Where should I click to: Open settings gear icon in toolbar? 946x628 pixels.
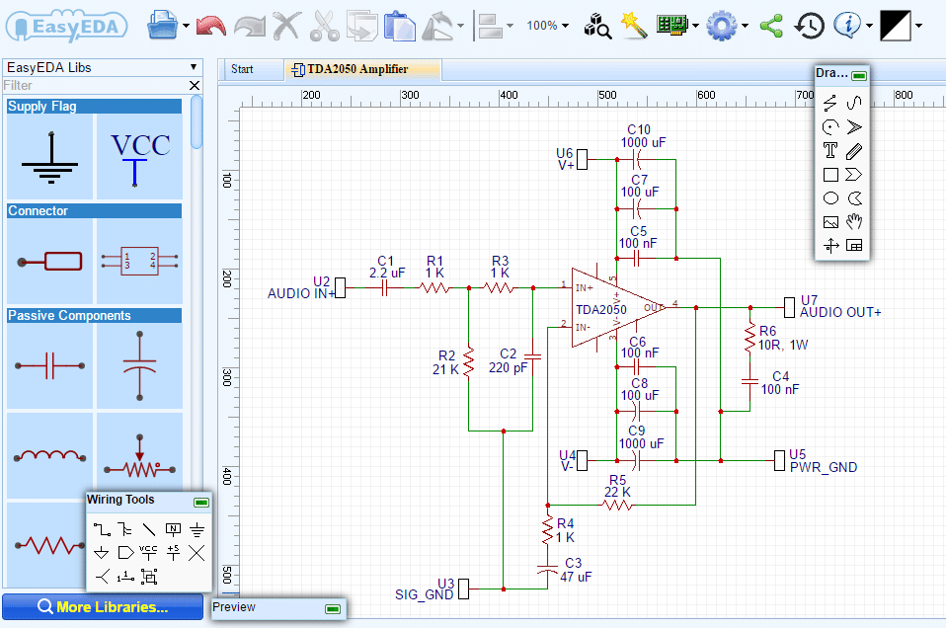[x=721, y=26]
